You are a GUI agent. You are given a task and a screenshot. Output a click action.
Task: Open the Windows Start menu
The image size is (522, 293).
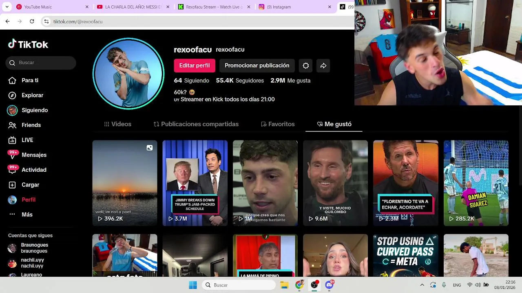(x=193, y=285)
